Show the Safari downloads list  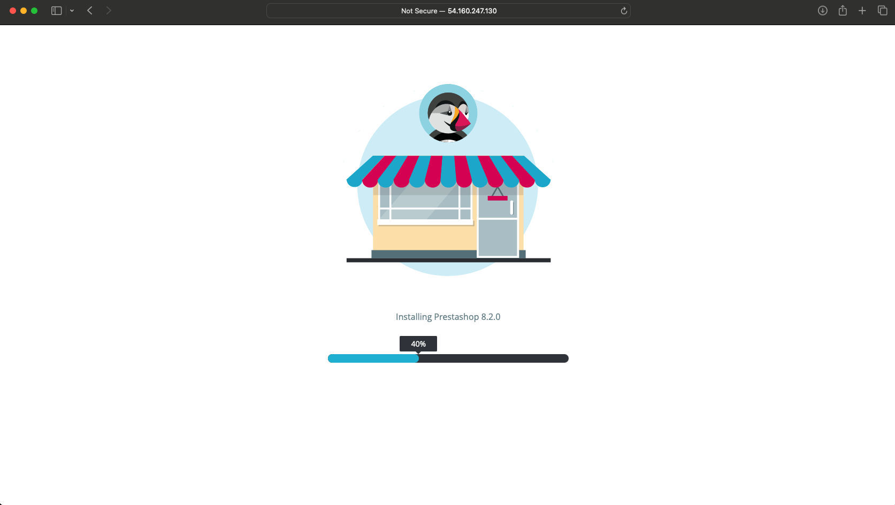click(823, 11)
